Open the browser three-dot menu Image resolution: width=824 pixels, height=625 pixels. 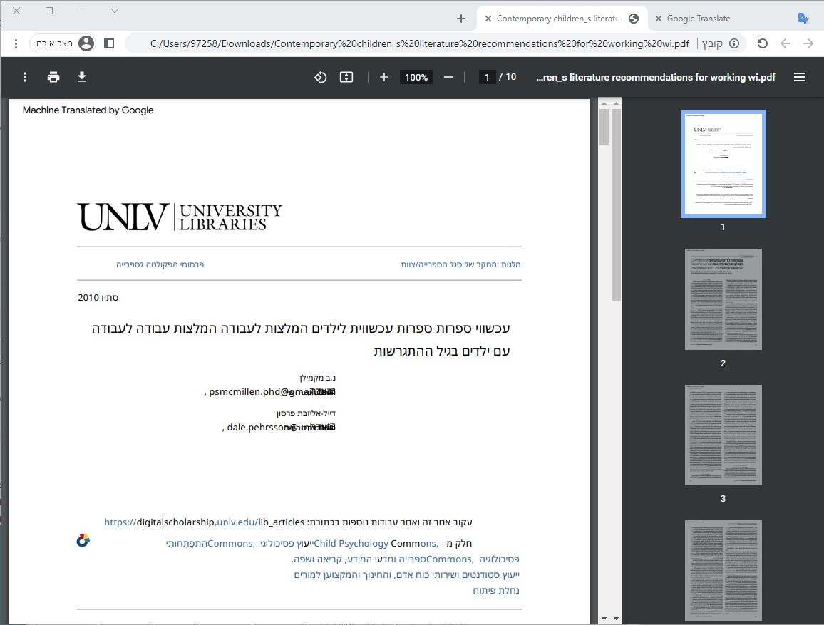pyautogui.click(x=16, y=43)
